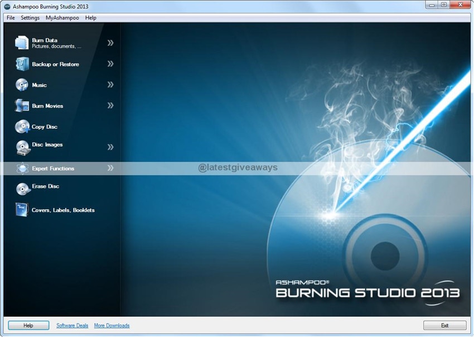Click the Burn Data files icon
This screenshot has height=337, width=474.
(22, 42)
